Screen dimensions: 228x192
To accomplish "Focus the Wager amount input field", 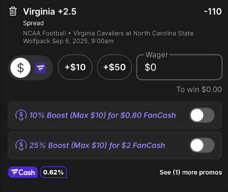I will coord(180,67).
